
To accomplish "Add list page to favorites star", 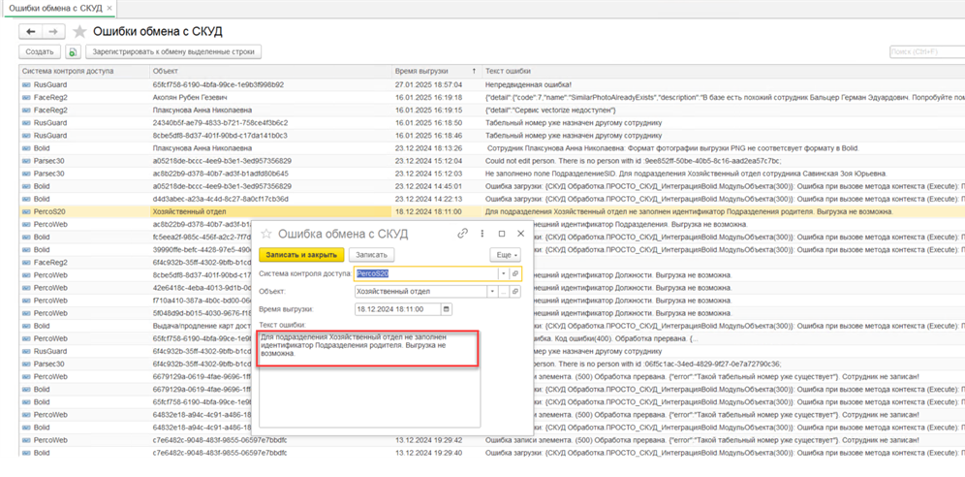I will [x=79, y=31].
